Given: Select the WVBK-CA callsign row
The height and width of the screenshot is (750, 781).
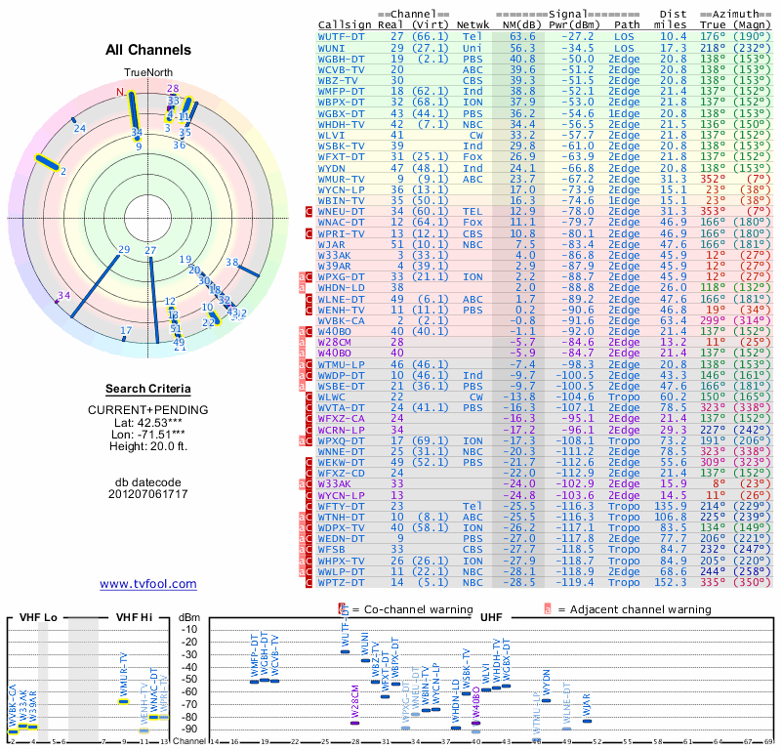Looking at the screenshot, I should point(545,321).
